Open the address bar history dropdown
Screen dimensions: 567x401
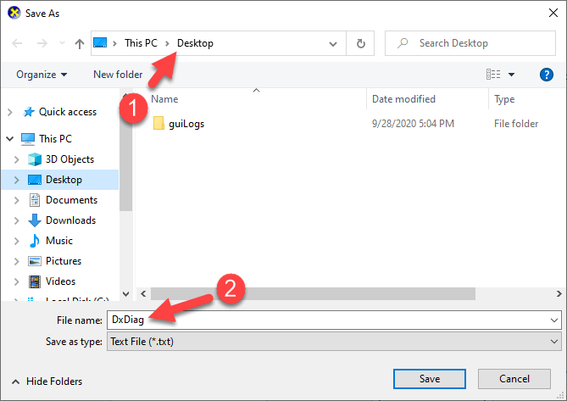(333, 44)
